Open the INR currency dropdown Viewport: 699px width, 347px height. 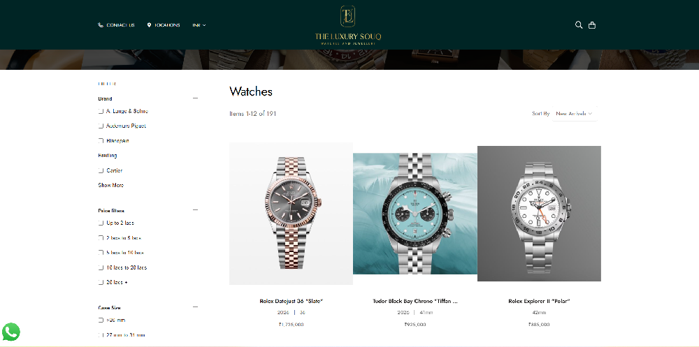[x=199, y=25]
